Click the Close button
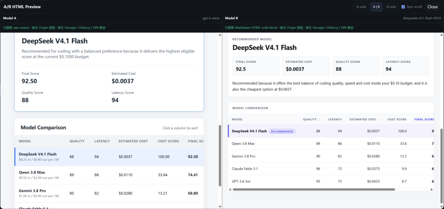444x209 pixels. [x=432, y=7]
